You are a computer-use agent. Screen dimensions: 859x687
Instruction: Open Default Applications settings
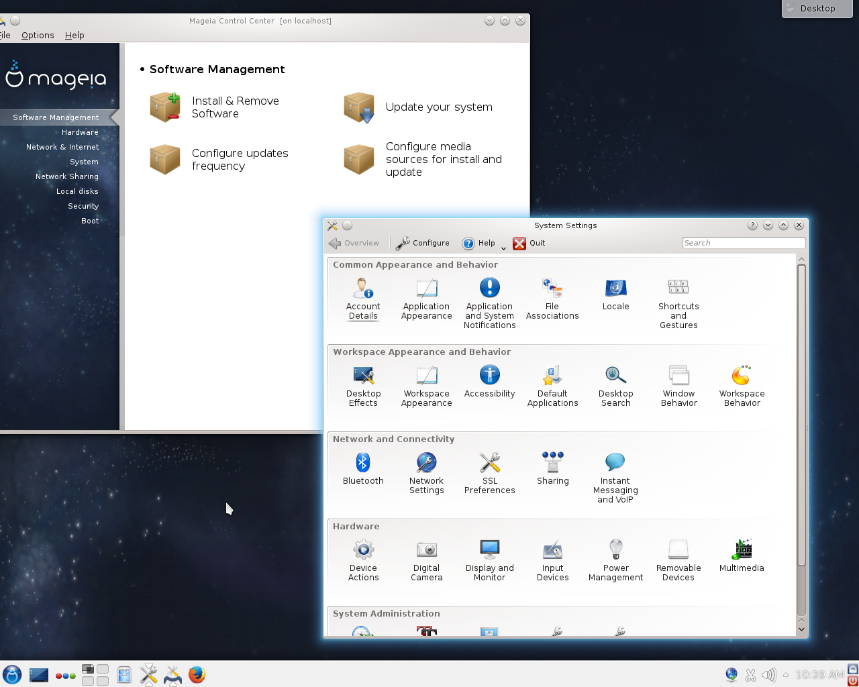point(552,386)
